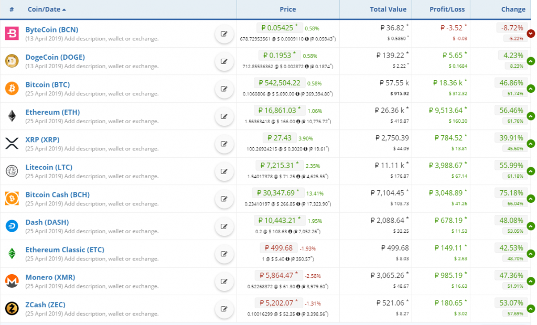
Task: Click the Bitcoin Cash logo icon
Action: coord(12,199)
